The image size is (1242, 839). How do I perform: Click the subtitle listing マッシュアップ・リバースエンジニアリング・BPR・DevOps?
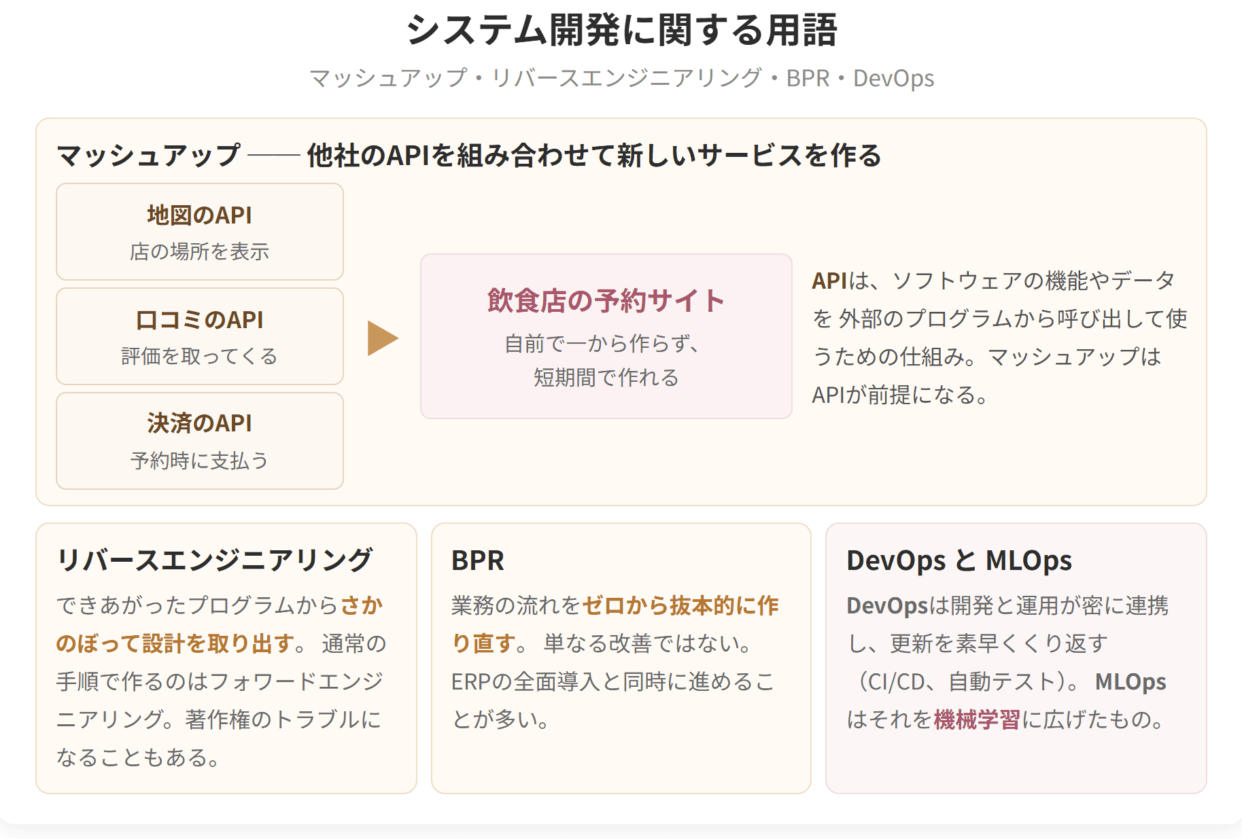tap(621, 78)
